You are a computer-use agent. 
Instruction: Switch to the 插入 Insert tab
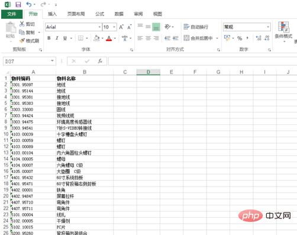[52, 14]
